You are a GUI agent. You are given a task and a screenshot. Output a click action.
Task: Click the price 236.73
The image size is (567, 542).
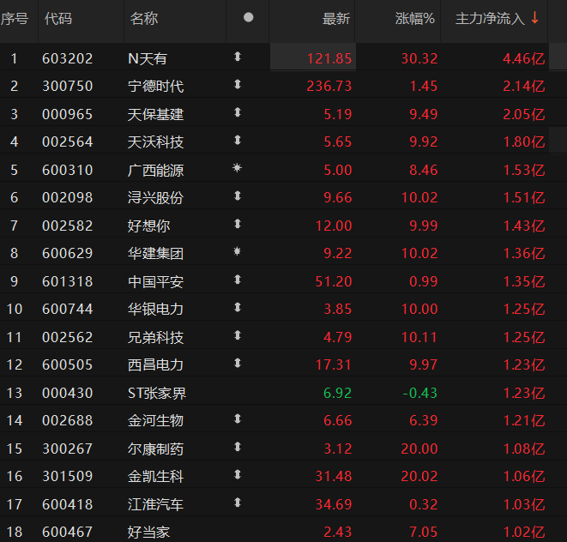click(x=329, y=87)
